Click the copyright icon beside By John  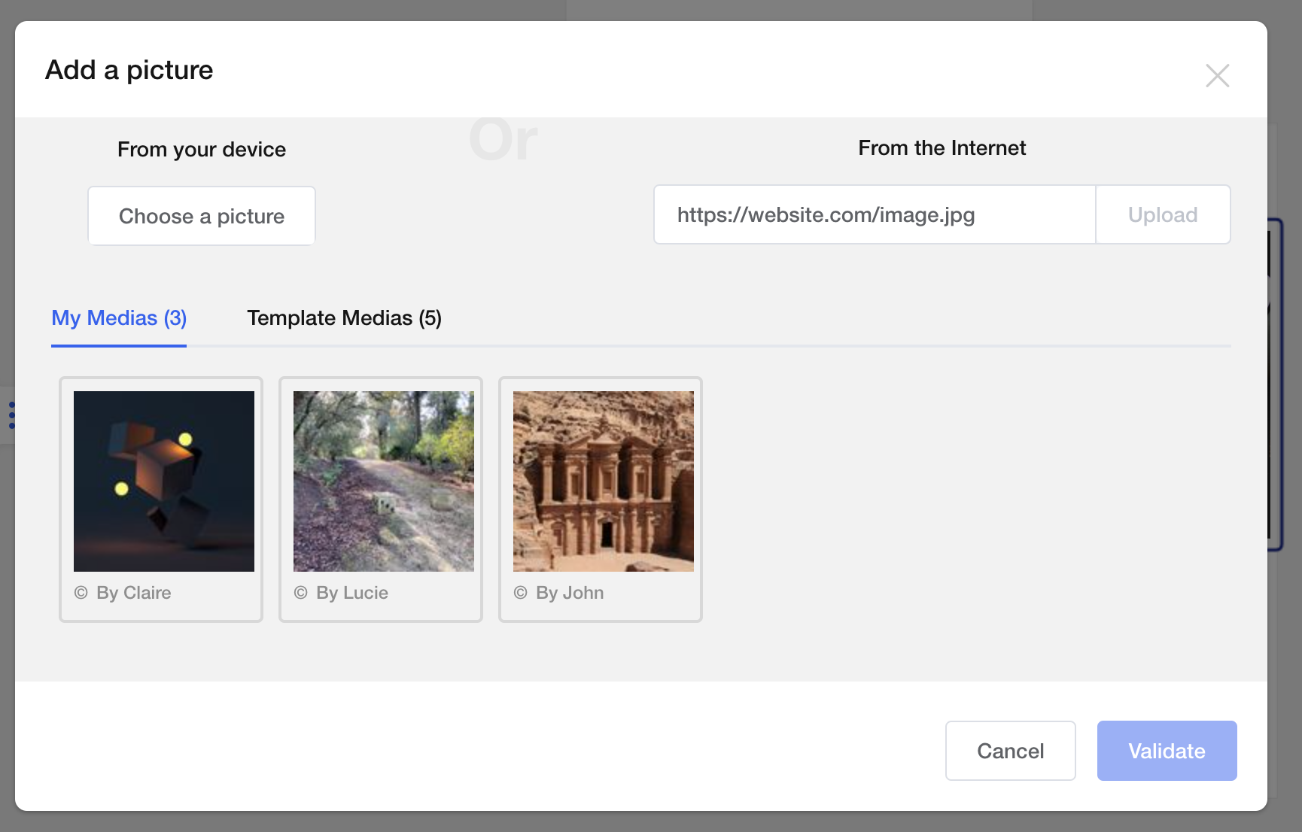click(x=520, y=593)
